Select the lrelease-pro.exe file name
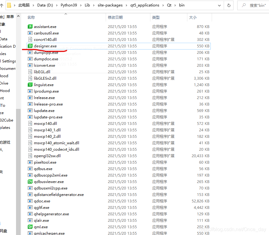The width and height of the screenshot is (269, 235). click(48, 104)
